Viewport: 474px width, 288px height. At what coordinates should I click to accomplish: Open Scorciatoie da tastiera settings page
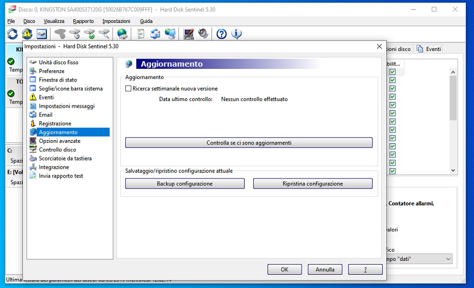[x=65, y=159]
